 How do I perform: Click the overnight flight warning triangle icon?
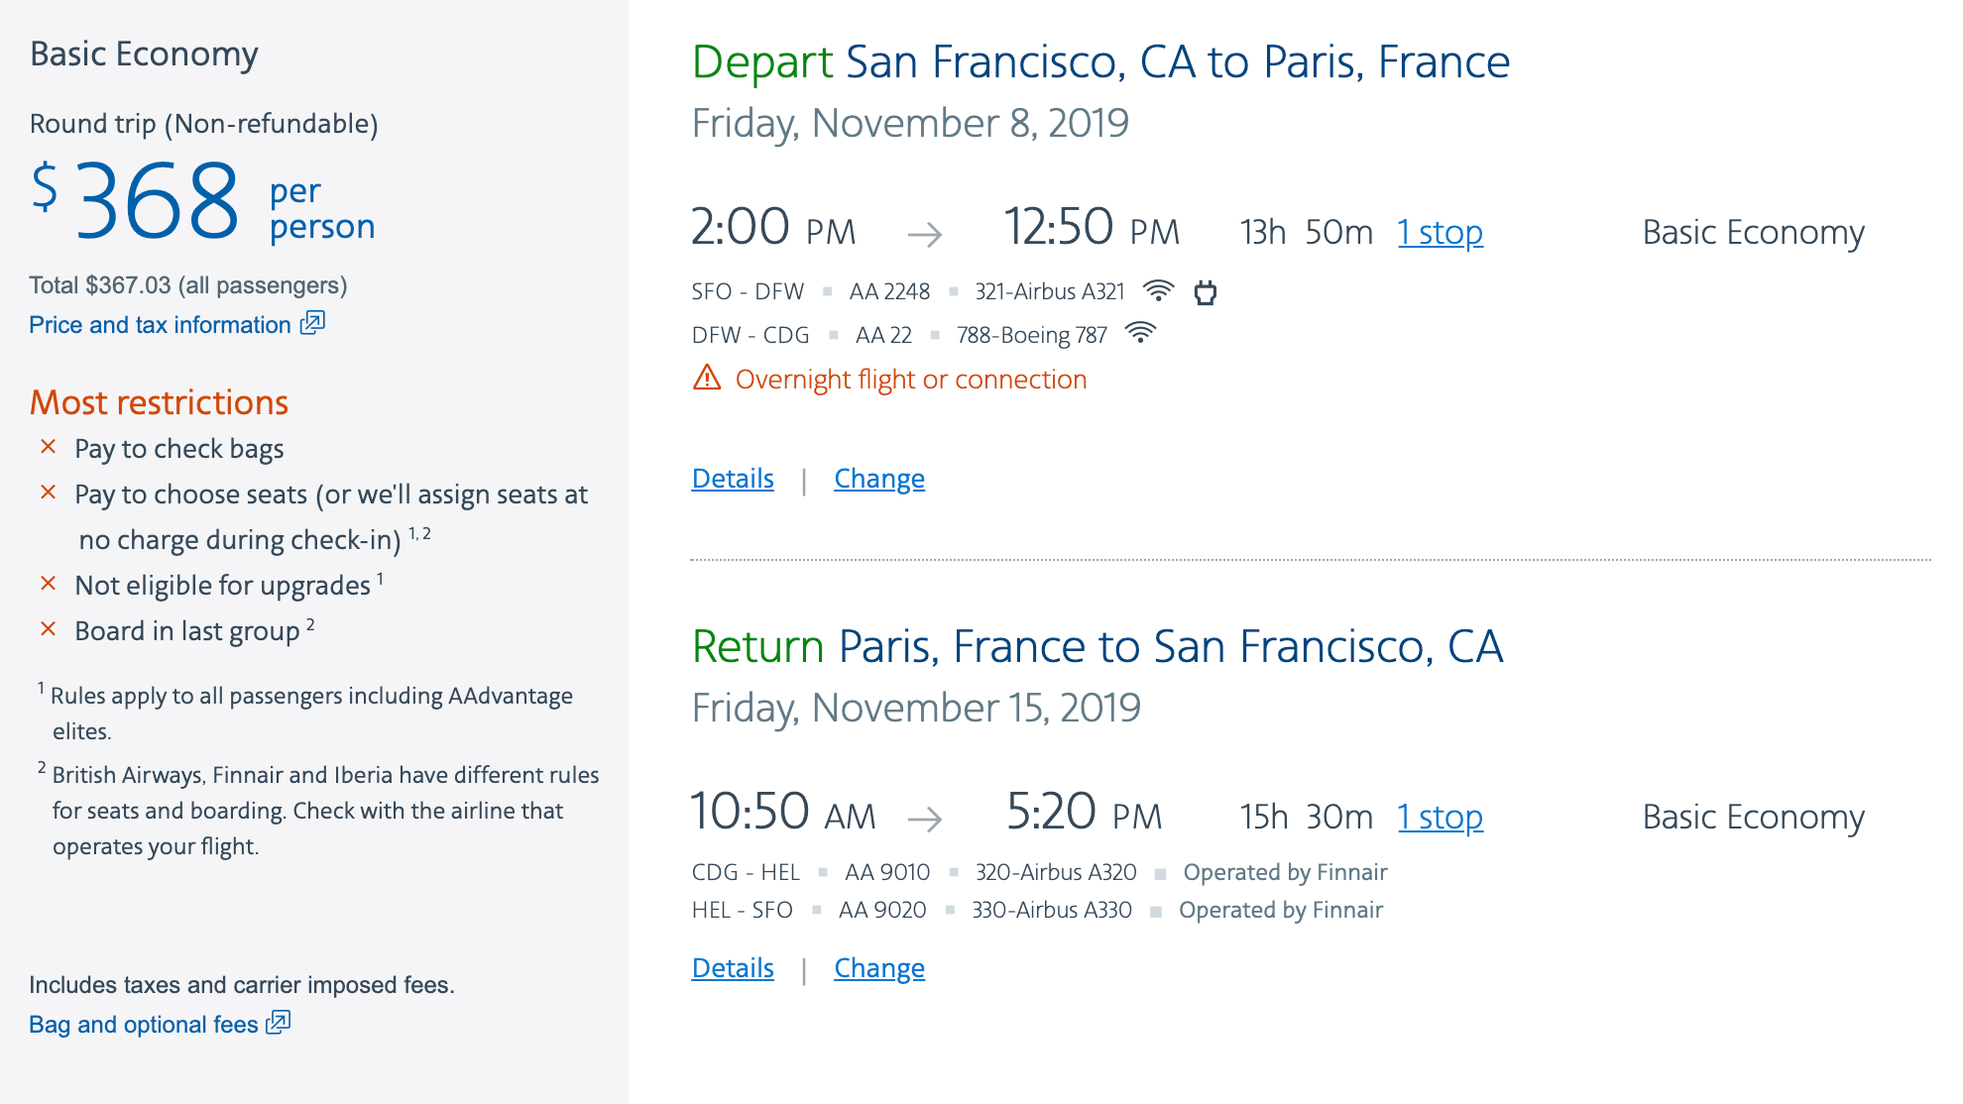pos(707,378)
